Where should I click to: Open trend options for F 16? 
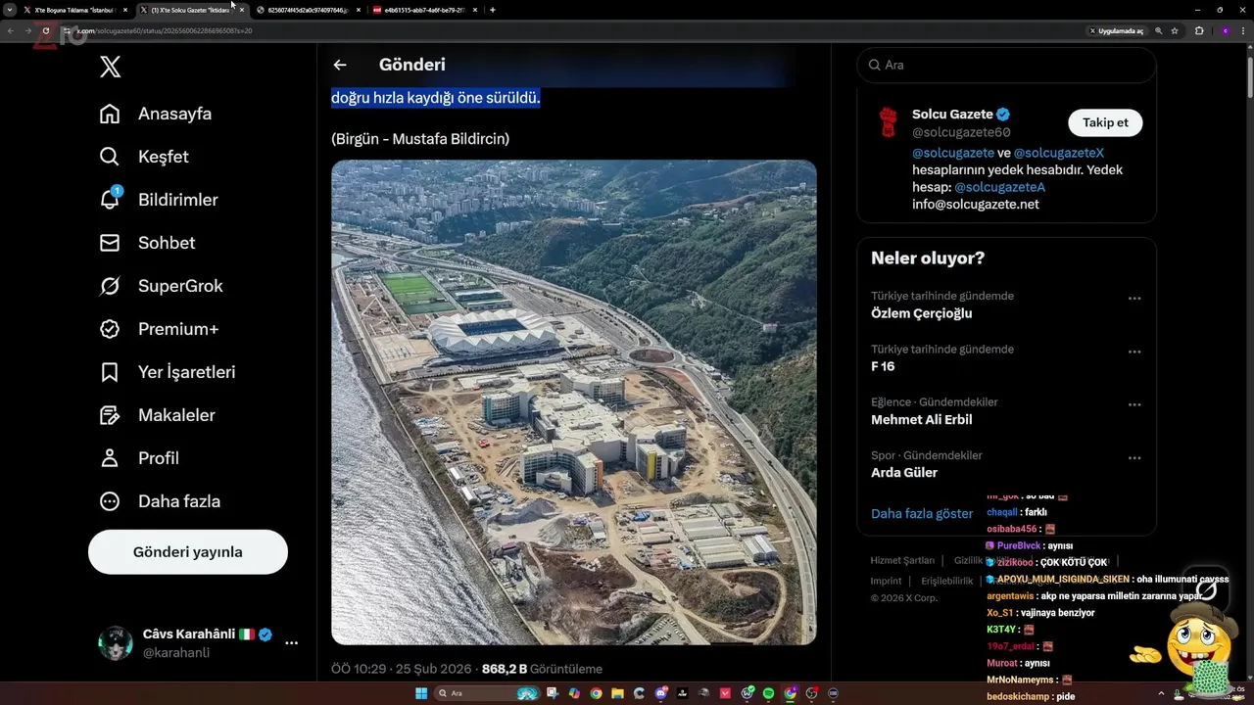click(x=1134, y=352)
